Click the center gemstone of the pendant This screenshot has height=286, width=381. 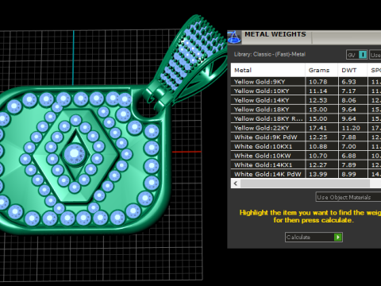[x=75, y=154]
